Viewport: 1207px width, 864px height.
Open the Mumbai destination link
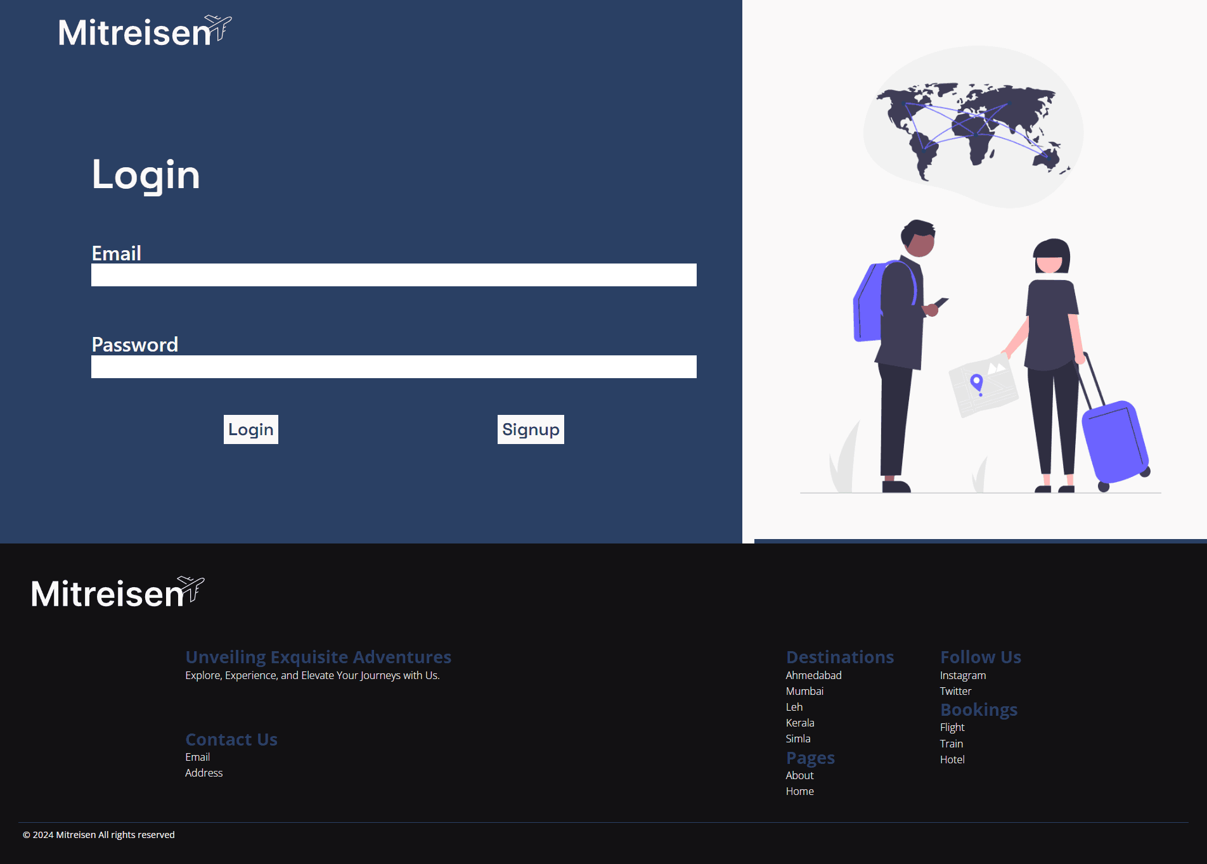[x=804, y=691]
